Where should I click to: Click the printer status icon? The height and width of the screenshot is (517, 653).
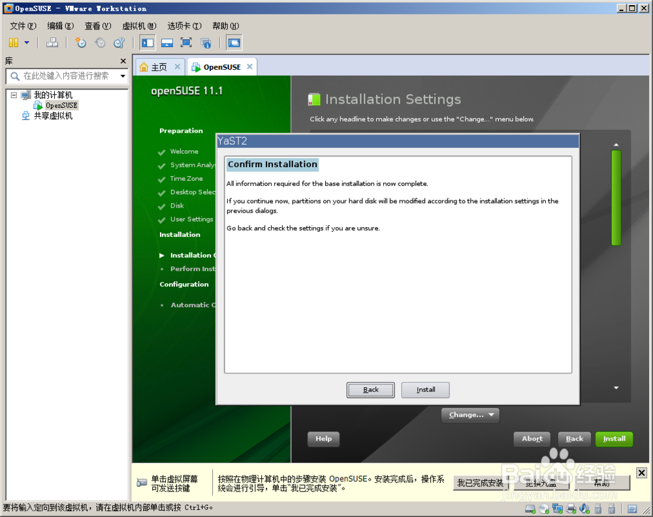571,509
